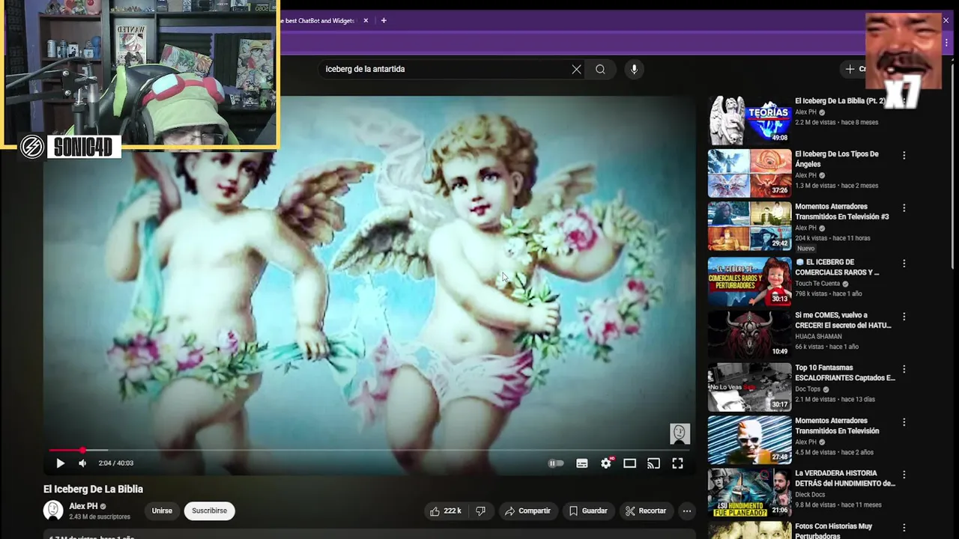Open thumbnail of 'Si me COMES, vuelvo a CRECER' video

[749, 334]
